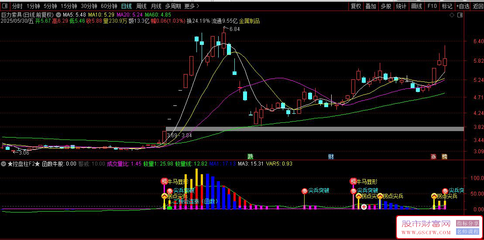The width and height of the screenshot is (484, 240).
Task: Switch to 周线 weekly tab
Action: (141, 6)
